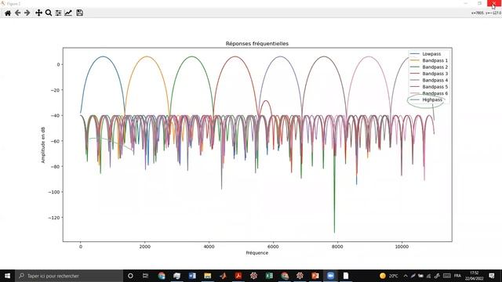This screenshot has width=502, height=282.
Task: Click the y-axis label Amplitude en dB
Action: pos(43,145)
